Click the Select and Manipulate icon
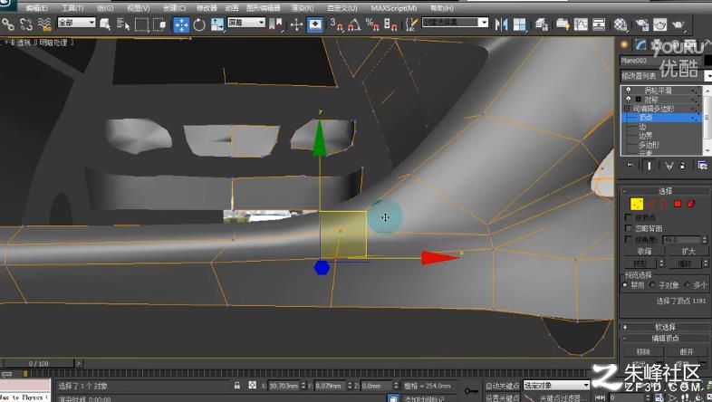This screenshot has width=712, height=402. (296, 24)
